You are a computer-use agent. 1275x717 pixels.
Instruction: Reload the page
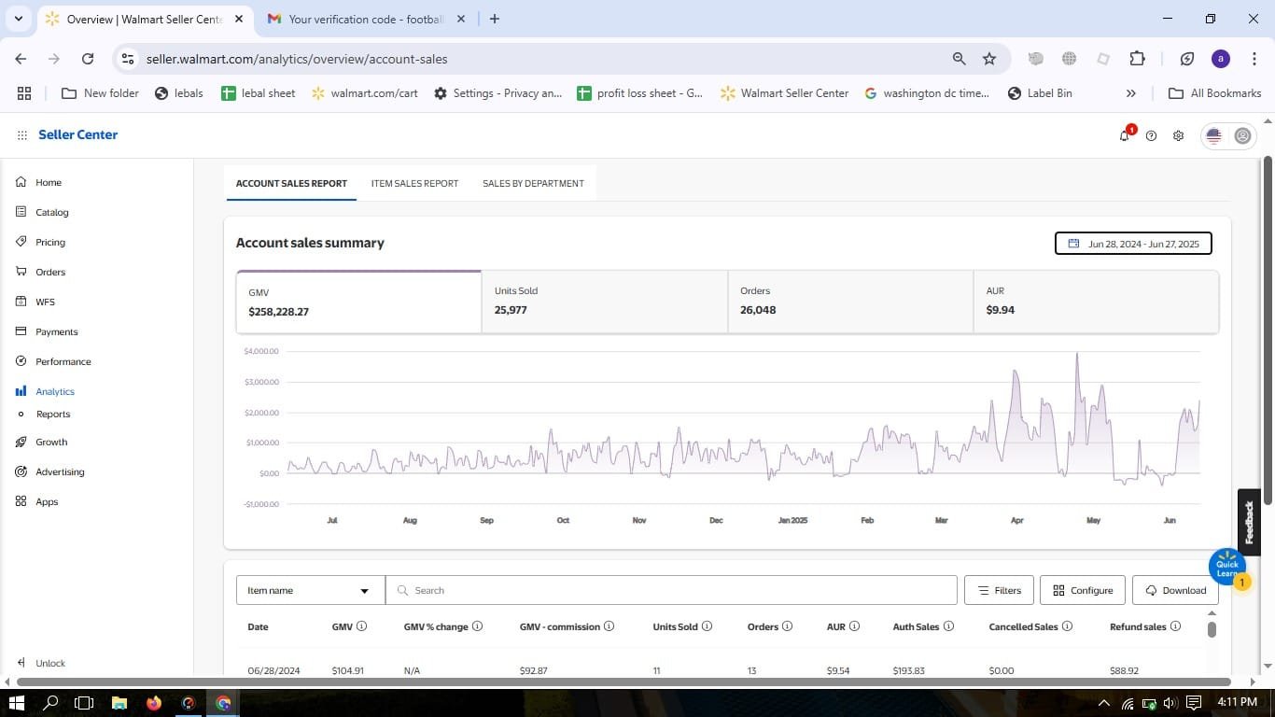(x=88, y=59)
